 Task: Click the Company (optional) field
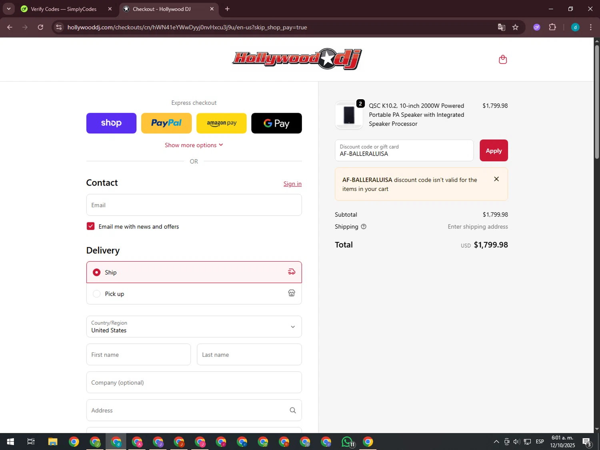click(194, 382)
